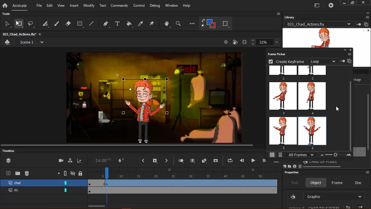Select pose thumbnail 3 in Frame Picker

[283, 96]
